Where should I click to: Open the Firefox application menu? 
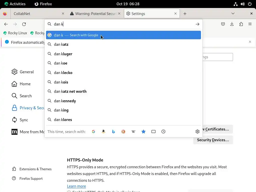[x=250, y=24]
